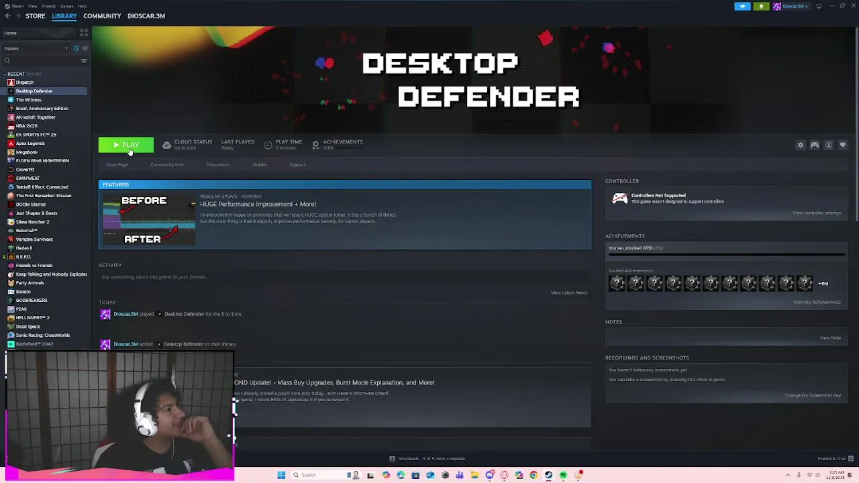
Task: Click the Dead Space game icon
Action: (x=11, y=327)
